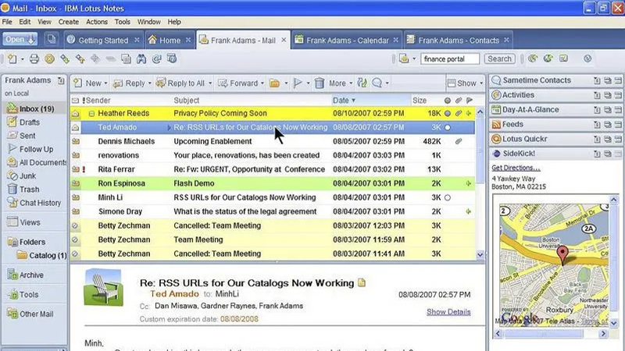Open the More dropdown menu
625x351 pixels.
pos(341,83)
